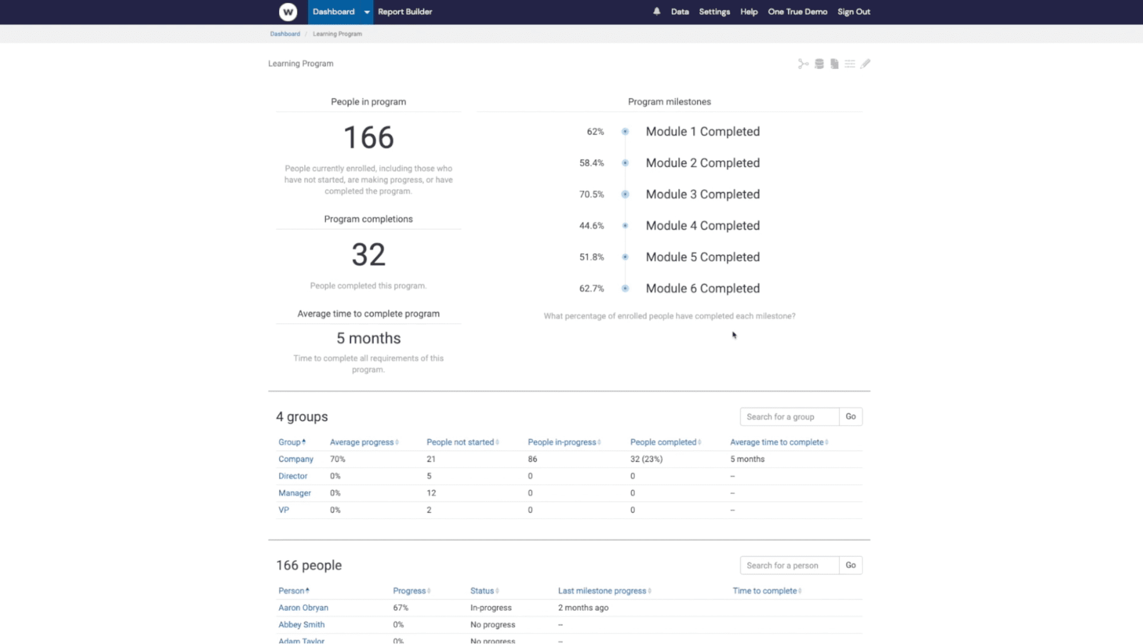Click the 5 months average time value
The image size is (1143, 644).
tap(368, 338)
